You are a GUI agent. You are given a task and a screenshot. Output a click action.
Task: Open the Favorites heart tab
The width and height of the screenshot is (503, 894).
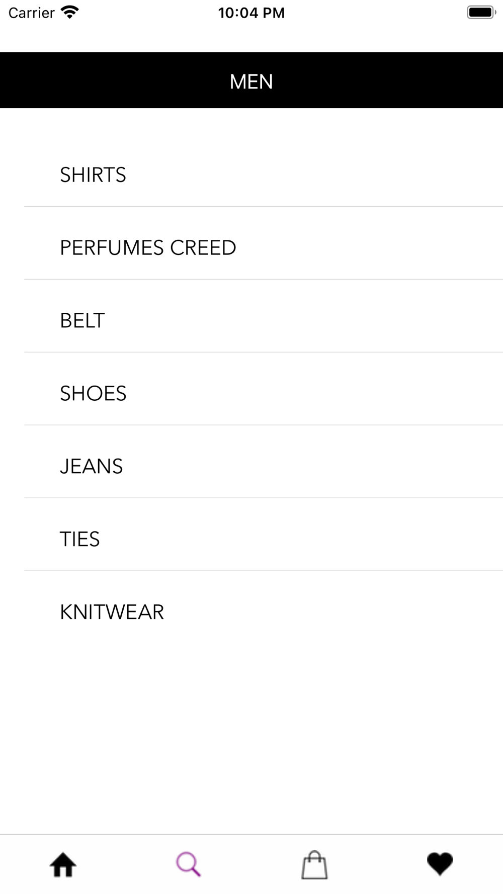(440, 864)
